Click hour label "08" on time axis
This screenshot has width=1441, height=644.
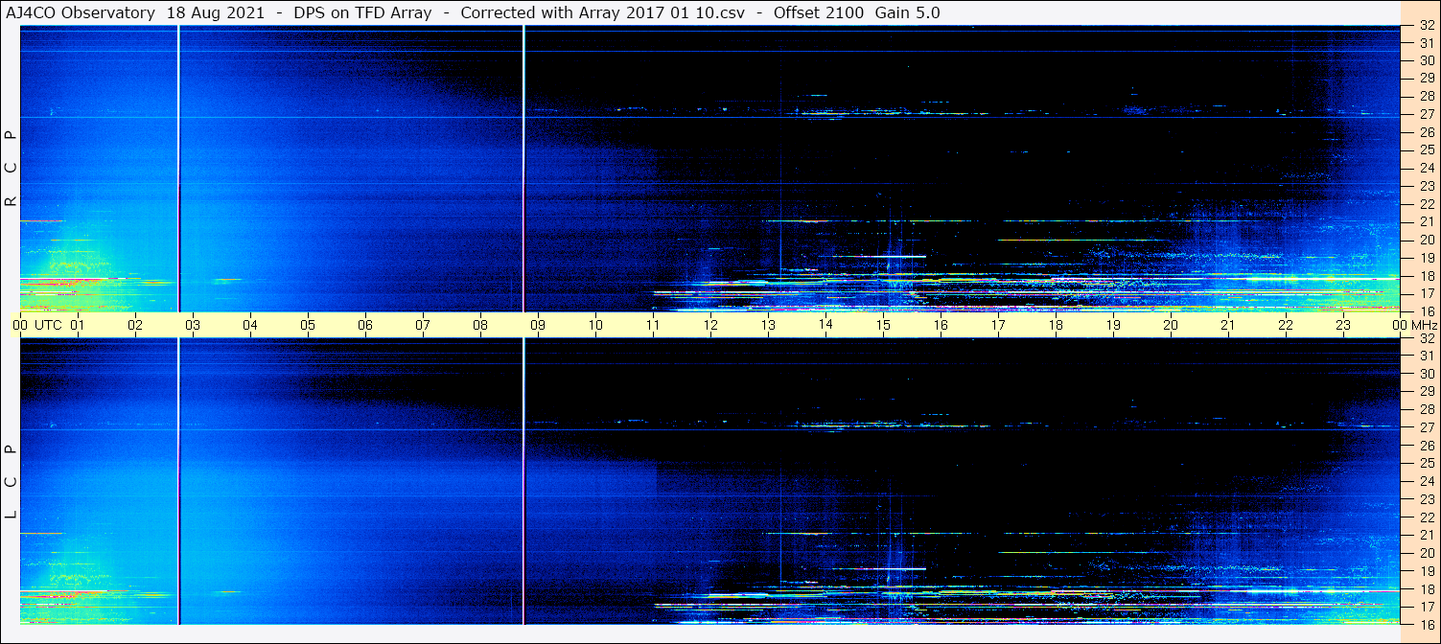click(480, 325)
